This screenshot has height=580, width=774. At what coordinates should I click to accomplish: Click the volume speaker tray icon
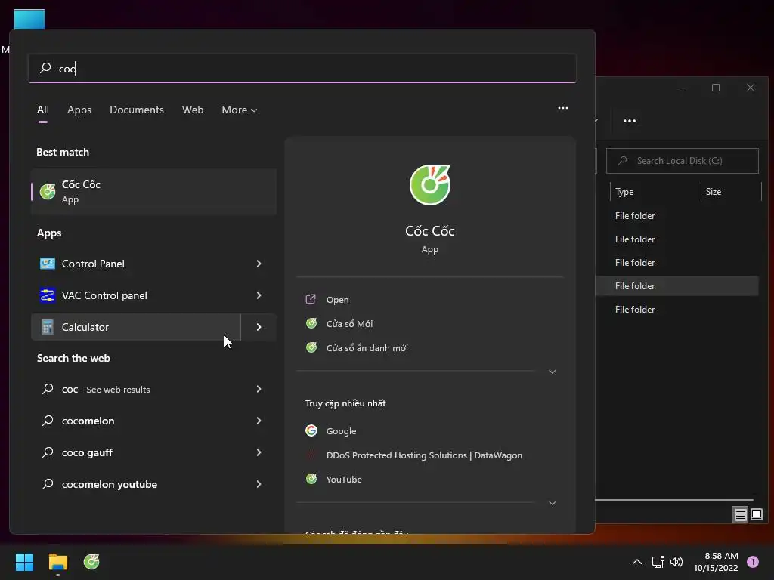point(676,562)
